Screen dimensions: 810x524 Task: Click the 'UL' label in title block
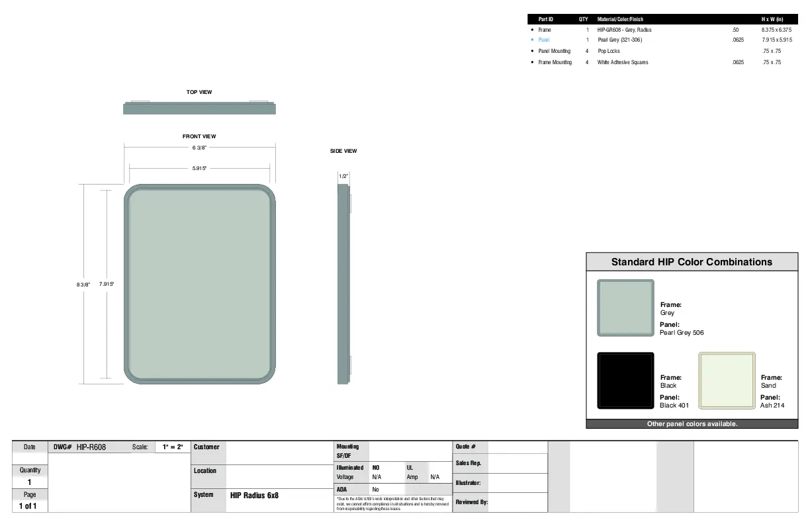pos(410,467)
